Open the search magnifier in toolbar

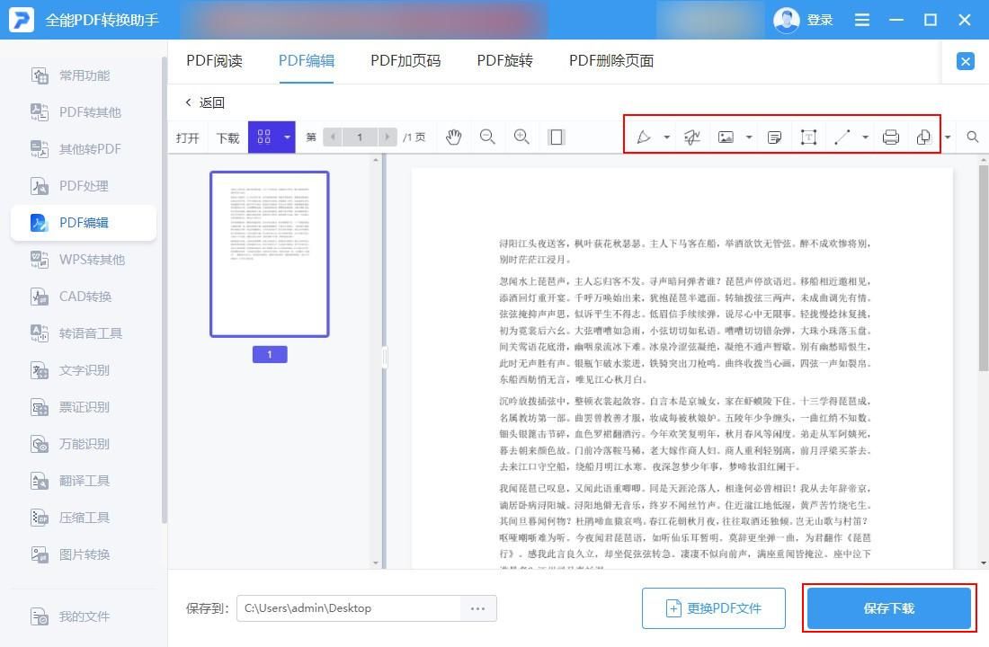point(973,137)
